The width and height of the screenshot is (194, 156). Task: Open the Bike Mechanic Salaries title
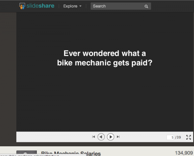pos(71,154)
